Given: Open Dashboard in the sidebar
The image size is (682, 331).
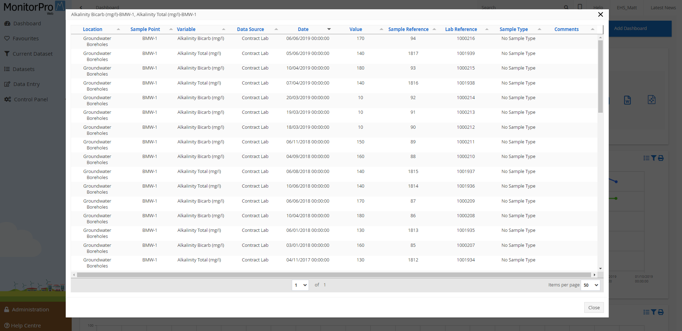Looking at the screenshot, I should pos(23,24).
